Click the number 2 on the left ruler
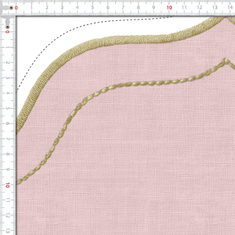The width and height of the screenshot is (235, 235). tap(8, 63)
